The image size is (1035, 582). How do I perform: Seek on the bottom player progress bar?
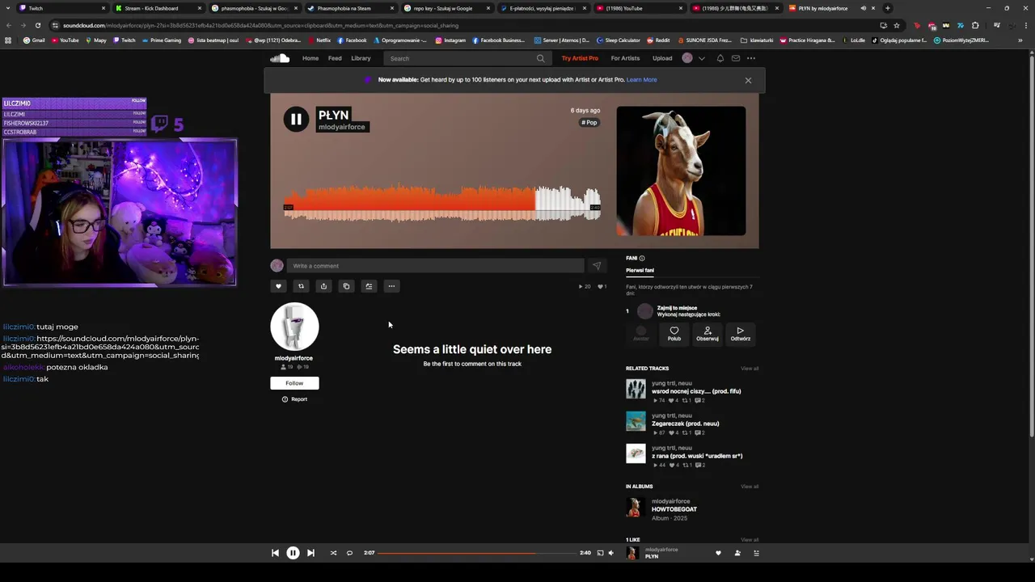(x=477, y=553)
